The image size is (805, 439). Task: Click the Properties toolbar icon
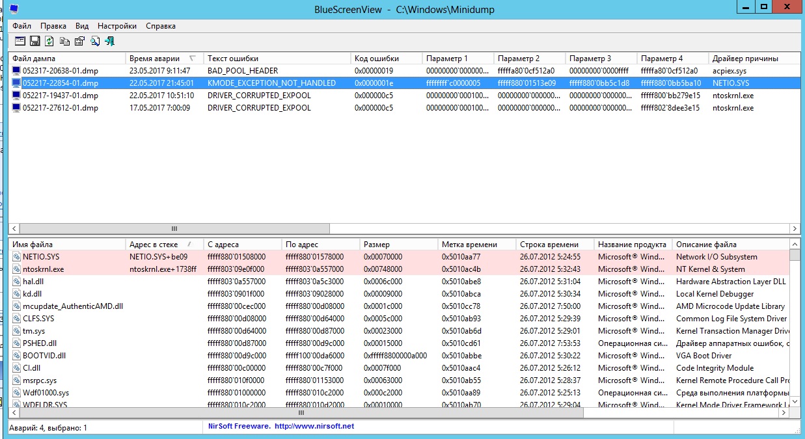(79, 42)
